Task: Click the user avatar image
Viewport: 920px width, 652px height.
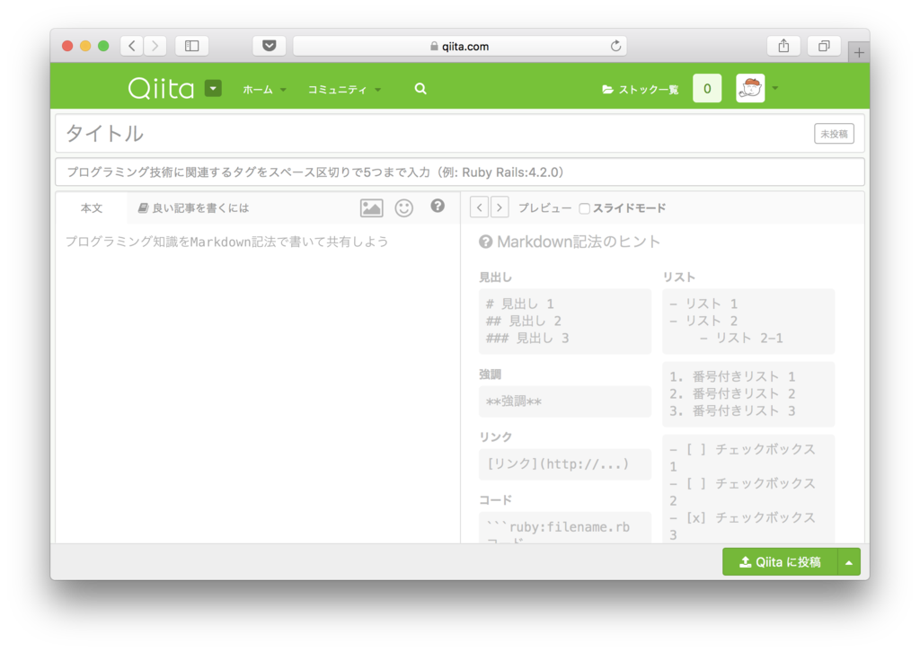Action: click(x=750, y=89)
